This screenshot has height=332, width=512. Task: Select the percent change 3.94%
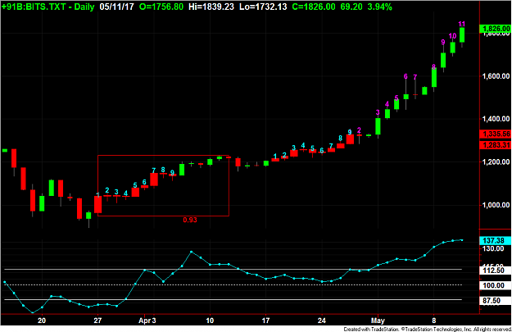tap(380, 7)
